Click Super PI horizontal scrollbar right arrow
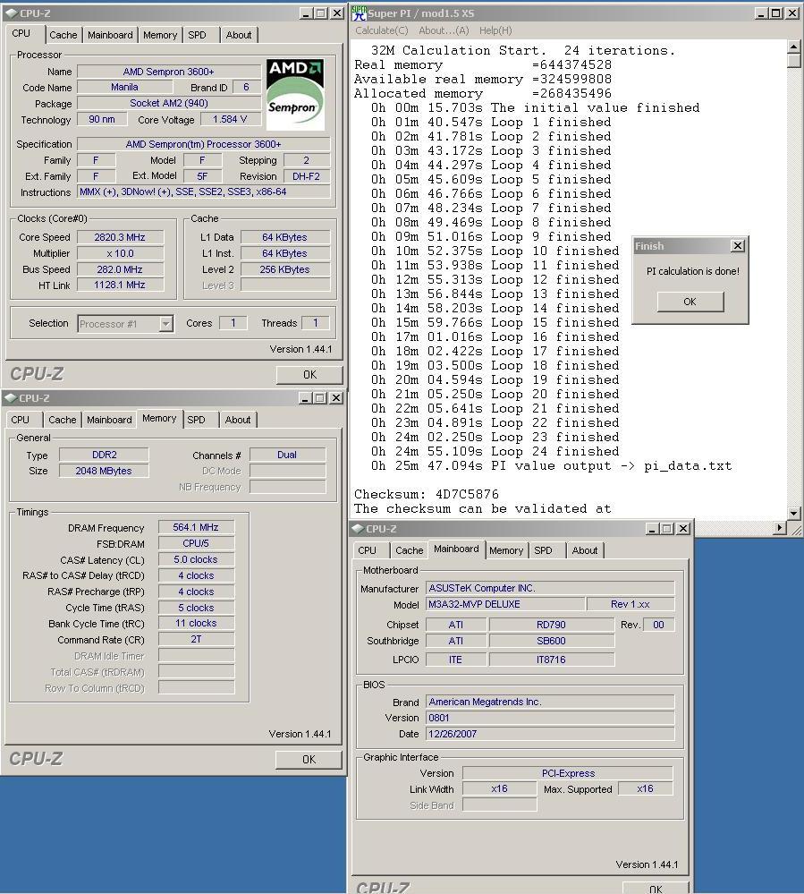Viewport: 804px width, 894px height. click(x=780, y=528)
